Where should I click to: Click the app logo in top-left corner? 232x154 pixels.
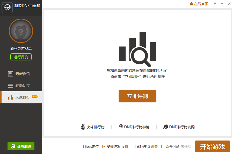7,7
